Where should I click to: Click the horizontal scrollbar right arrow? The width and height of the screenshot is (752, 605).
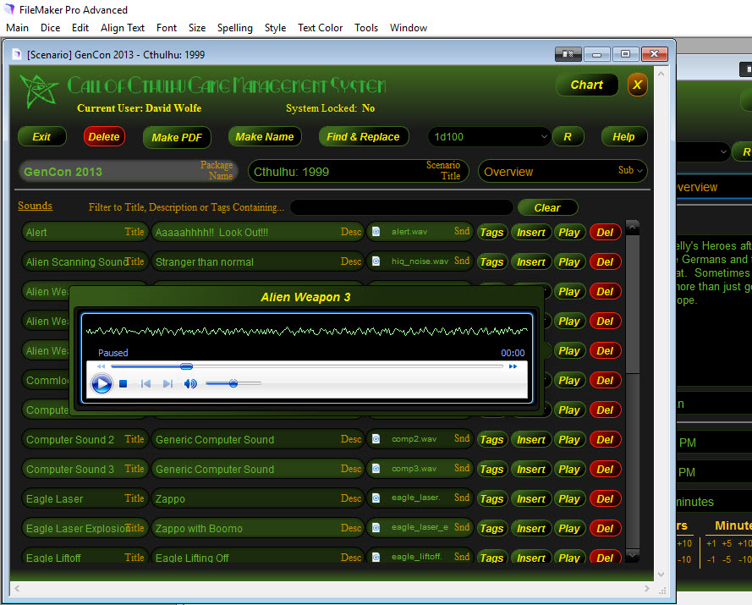(646, 588)
